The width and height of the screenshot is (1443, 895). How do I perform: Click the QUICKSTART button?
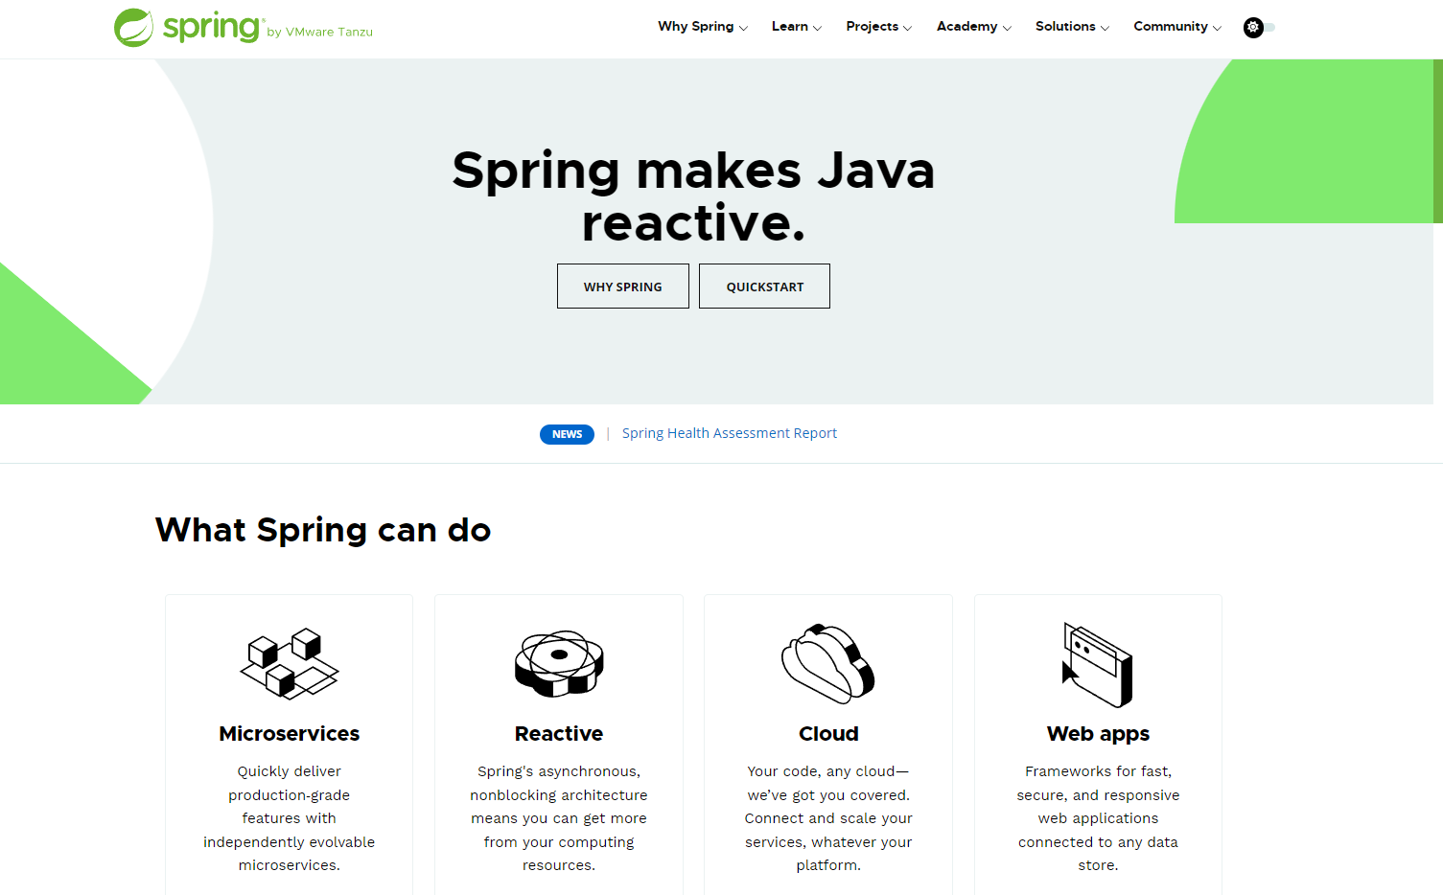tap(764, 287)
